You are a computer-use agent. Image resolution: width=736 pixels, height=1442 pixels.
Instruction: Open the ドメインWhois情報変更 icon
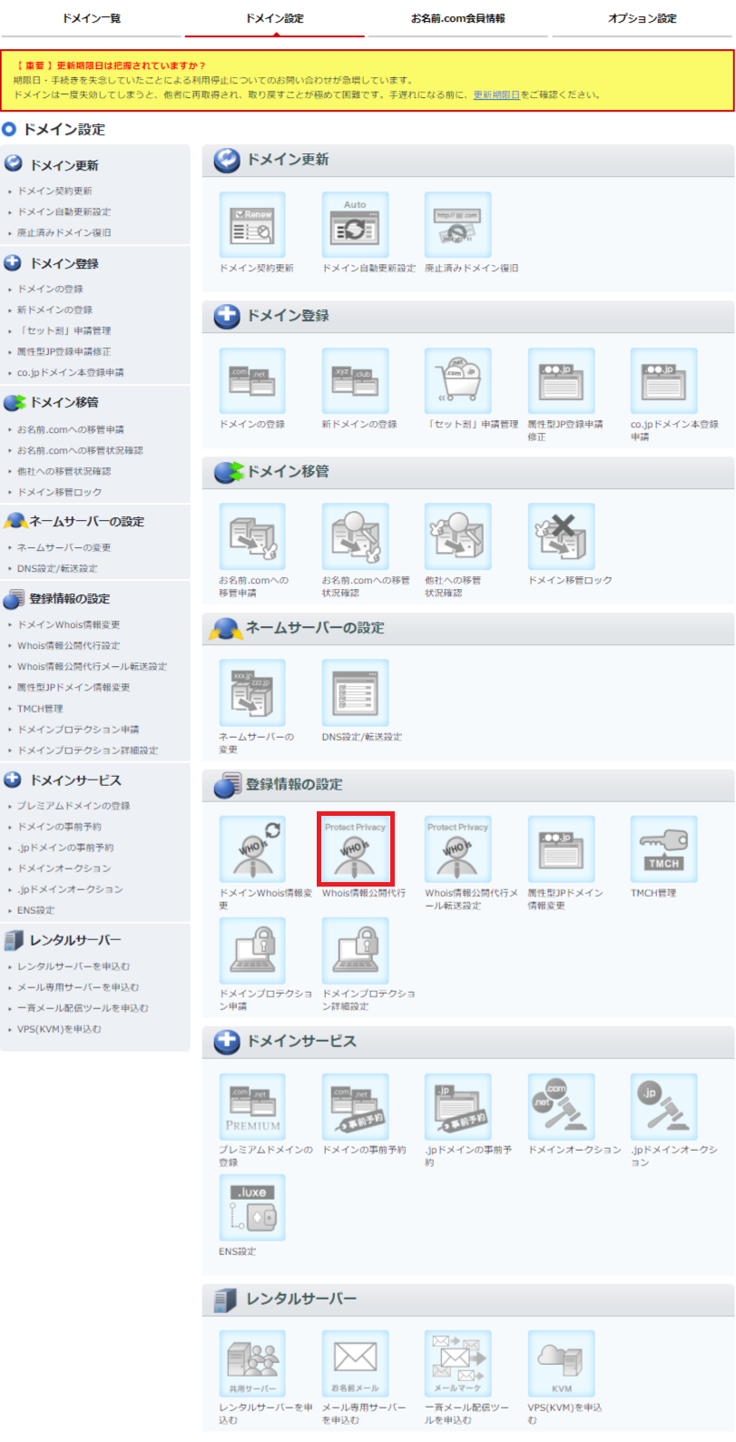click(x=252, y=849)
